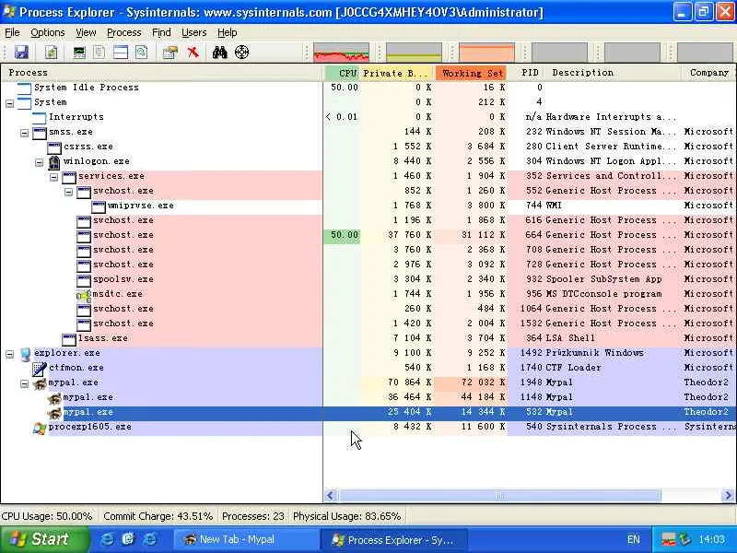Click the csrss.exe window icon
737x553 pixels.
[x=54, y=147]
